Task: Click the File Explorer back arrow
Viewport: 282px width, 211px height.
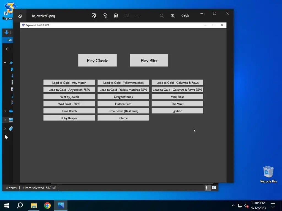Action: click(7, 49)
